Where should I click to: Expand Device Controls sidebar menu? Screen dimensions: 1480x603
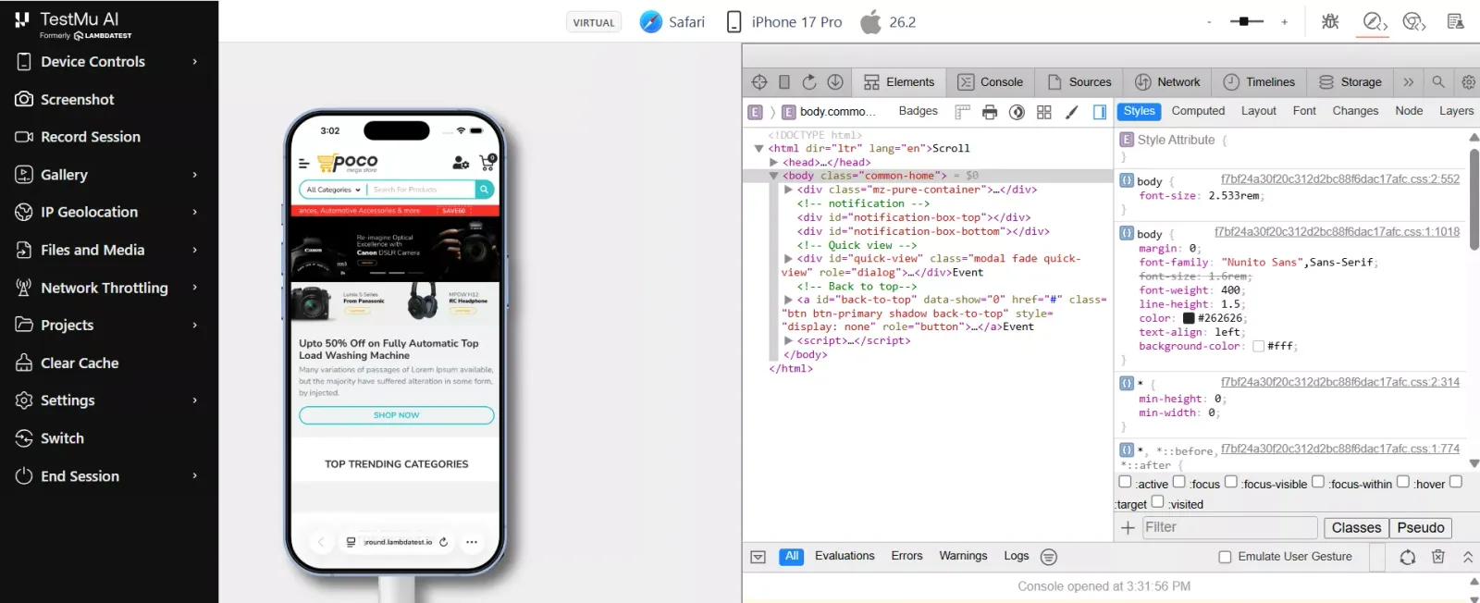(x=109, y=61)
